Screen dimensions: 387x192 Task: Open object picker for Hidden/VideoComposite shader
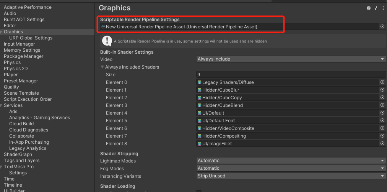pyautogui.click(x=382, y=128)
